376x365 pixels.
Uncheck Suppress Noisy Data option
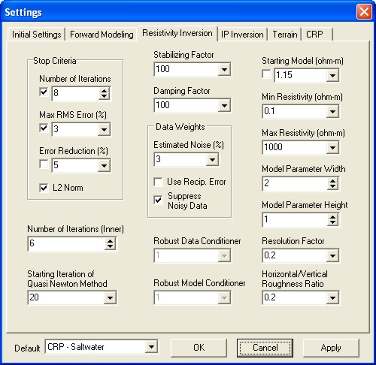point(158,200)
